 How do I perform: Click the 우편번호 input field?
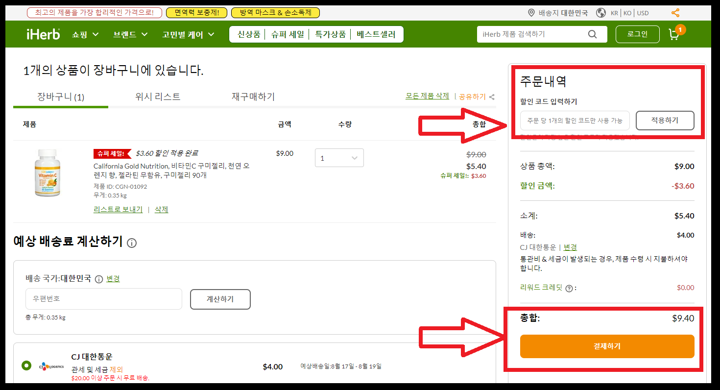tap(103, 299)
